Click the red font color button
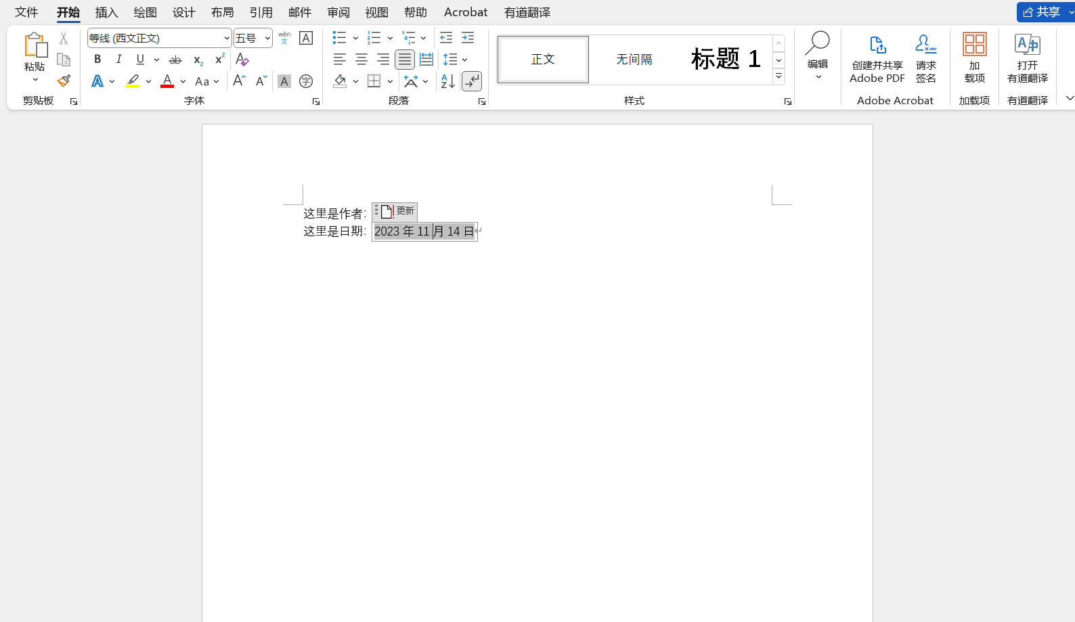The width and height of the screenshot is (1075, 622). point(167,81)
